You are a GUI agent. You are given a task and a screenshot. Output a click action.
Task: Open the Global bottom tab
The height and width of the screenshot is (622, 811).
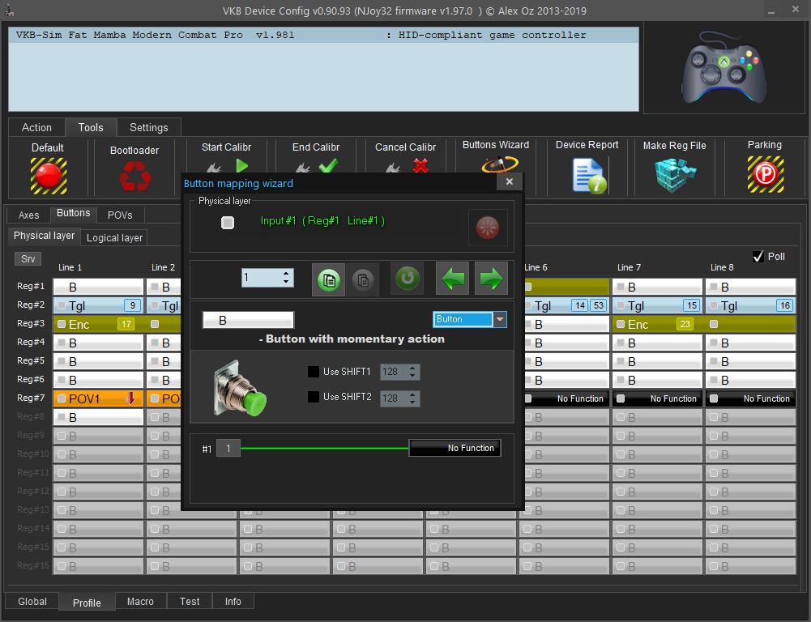32,601
